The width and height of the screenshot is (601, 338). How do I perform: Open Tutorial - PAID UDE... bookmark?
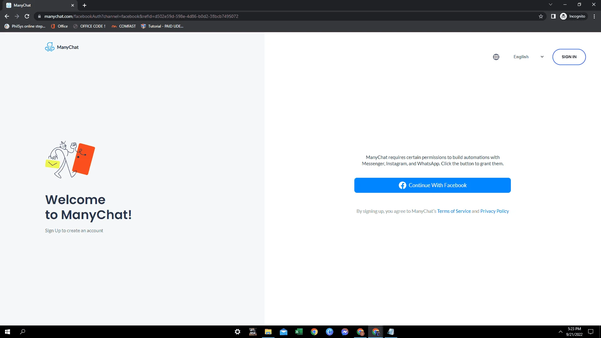[162, 26]
